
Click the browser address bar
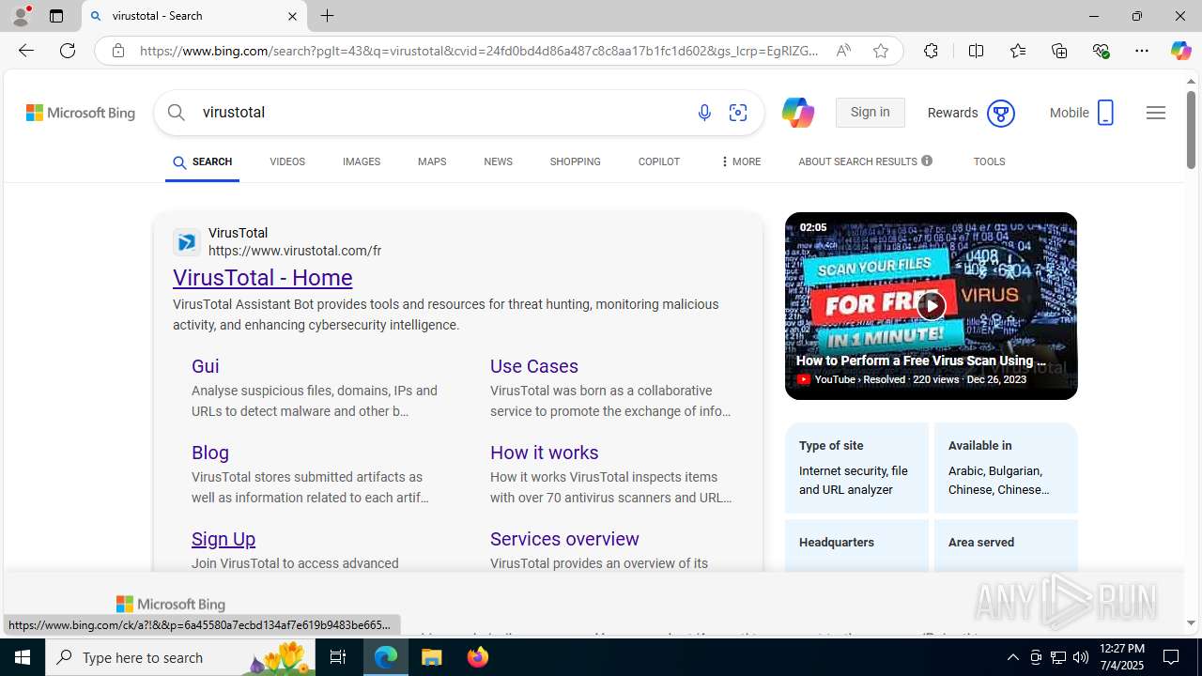[479, 51]
